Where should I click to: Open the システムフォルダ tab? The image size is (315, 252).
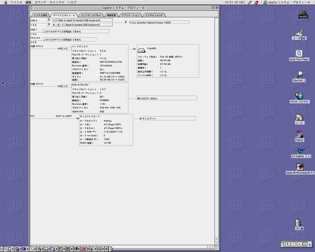[x=154, y=15]
